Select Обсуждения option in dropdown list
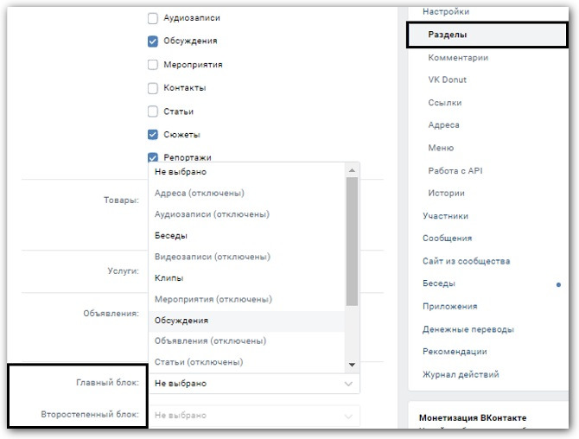Viewport: 579px width, 439px height. click(181, 321)
